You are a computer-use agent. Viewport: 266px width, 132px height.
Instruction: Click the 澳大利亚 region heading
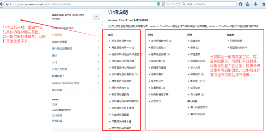click(192, 101)
